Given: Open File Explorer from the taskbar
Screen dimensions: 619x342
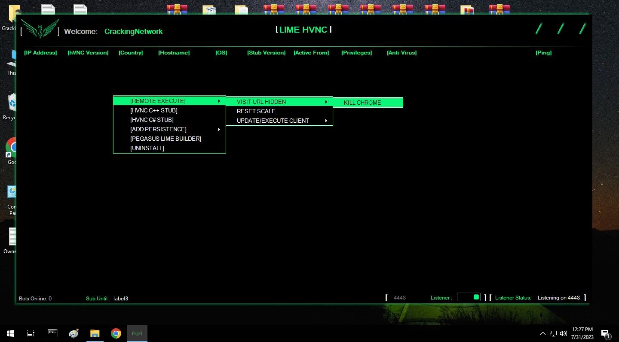Looking at the screenshot, I should [x=95, y=333].
